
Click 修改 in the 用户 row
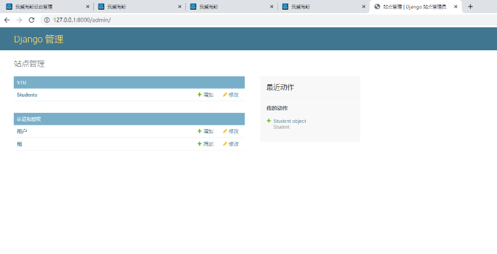coord(231,131)
